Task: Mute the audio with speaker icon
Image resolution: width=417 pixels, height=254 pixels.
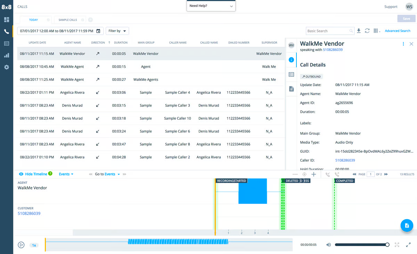Action: click(x=328, y=245)
